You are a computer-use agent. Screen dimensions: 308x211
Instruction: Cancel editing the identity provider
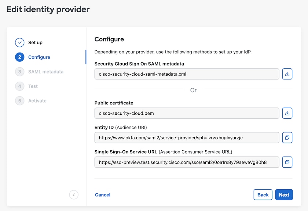pyautogui.click(x=103, y=195)
